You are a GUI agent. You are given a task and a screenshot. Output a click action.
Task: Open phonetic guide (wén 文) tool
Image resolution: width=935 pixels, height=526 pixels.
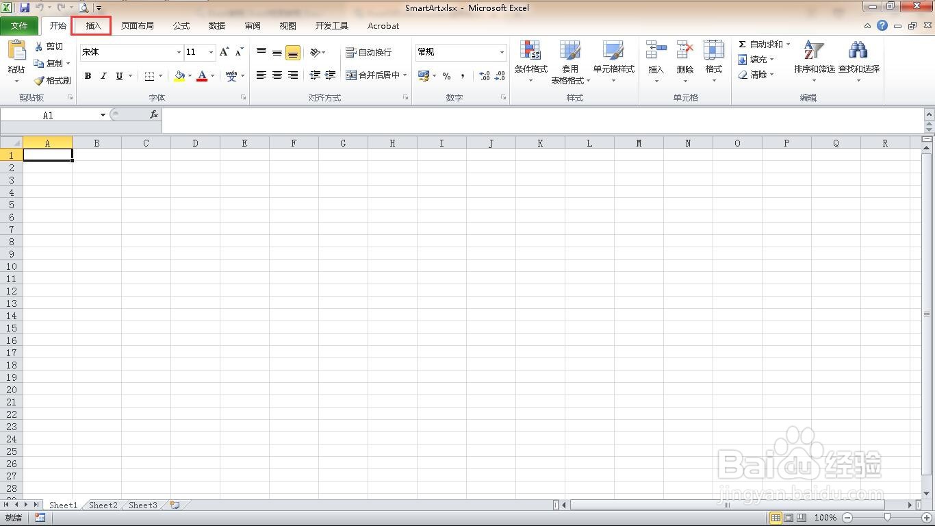(x=231, y=76)
